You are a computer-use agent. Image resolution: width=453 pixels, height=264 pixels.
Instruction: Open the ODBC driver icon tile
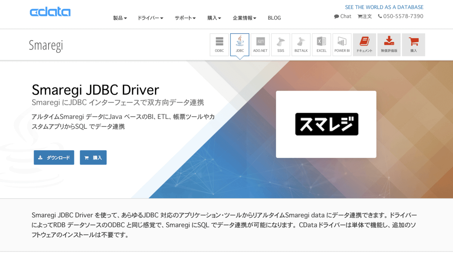219,45
